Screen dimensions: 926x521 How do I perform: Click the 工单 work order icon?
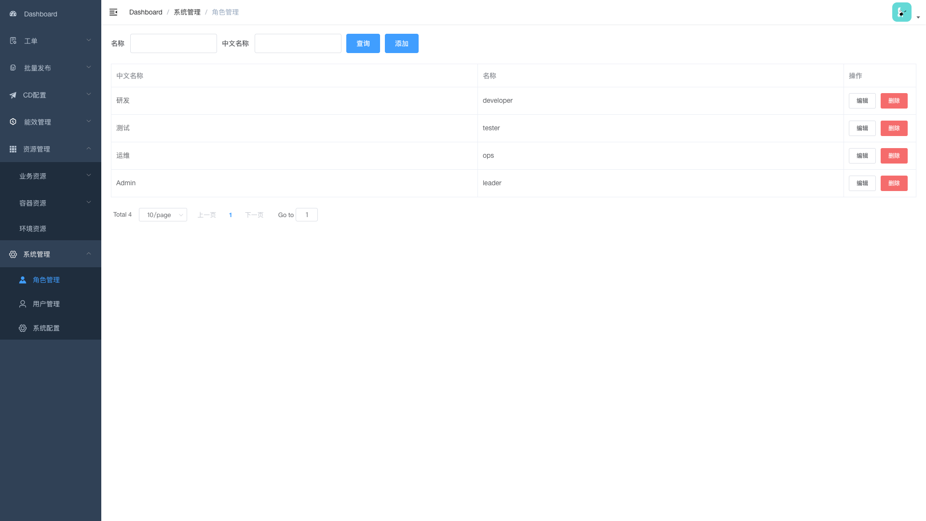pos(13,41)
